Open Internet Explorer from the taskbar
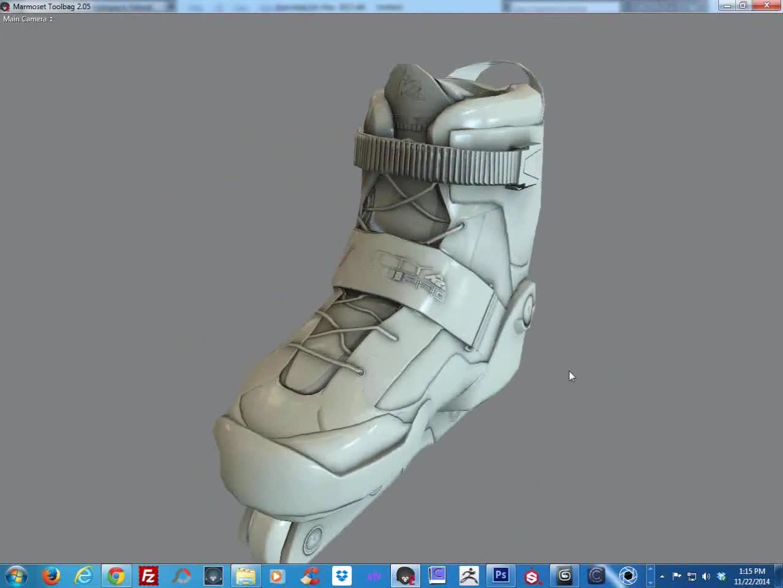Screen dimensions: 783x588 pyautogui.click(x=84, y=576)
